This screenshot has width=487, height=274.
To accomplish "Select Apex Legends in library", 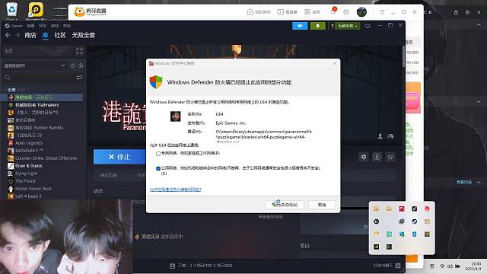I will pyautogui.click(x=42, y=143).
